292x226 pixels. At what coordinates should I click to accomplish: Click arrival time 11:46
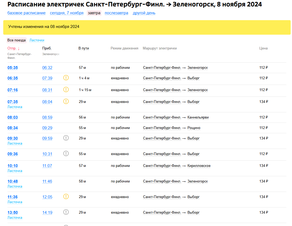(47, 181)
